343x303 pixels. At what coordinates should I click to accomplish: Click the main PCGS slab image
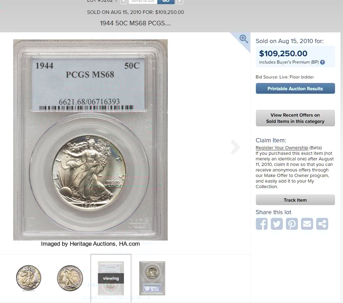(x=90, y=140)
